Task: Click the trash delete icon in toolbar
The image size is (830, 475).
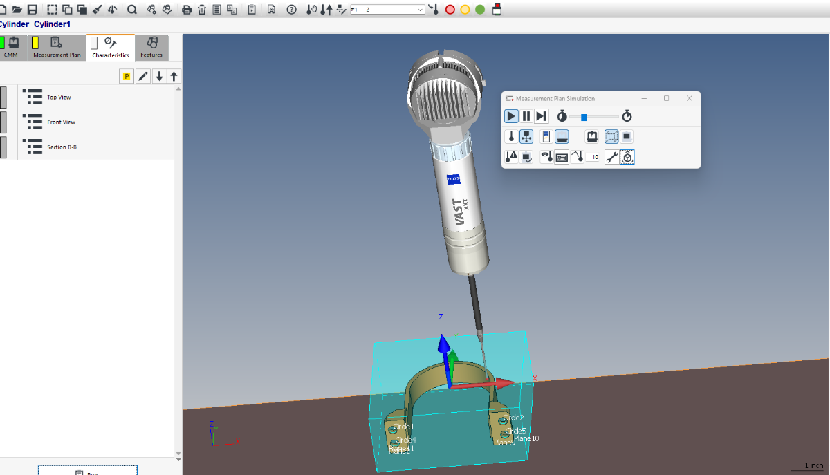Action: [202, 10]
